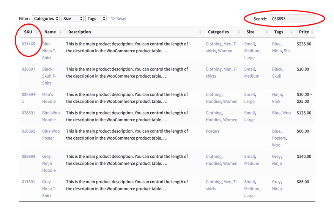
Task: Open the Categories filter dropdown
Action: pos(46,18)
